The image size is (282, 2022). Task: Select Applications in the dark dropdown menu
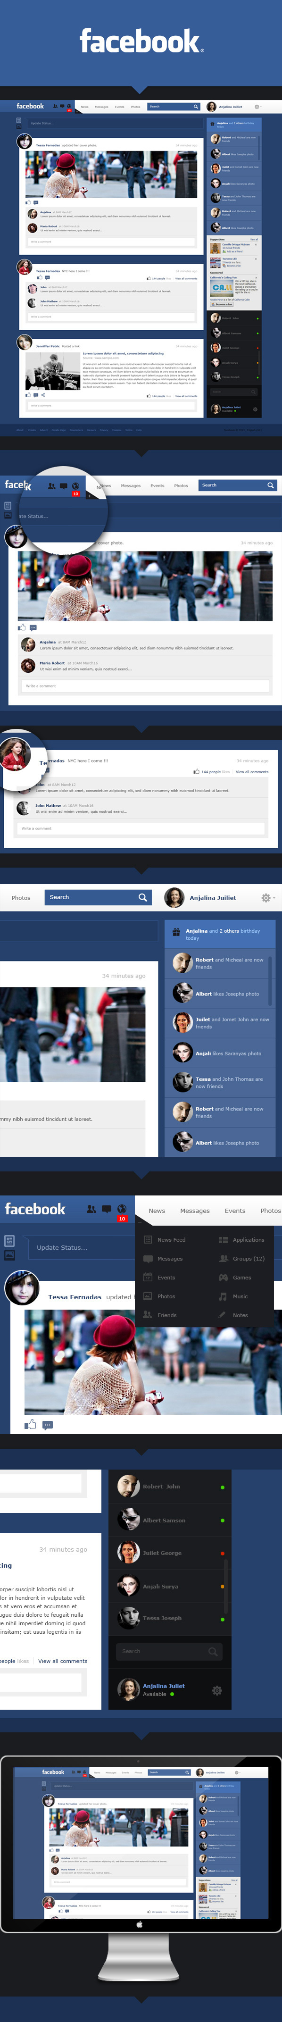[248, 1239]
